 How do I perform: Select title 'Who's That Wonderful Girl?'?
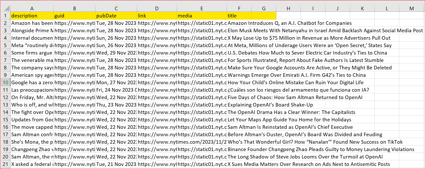(315, 142)
